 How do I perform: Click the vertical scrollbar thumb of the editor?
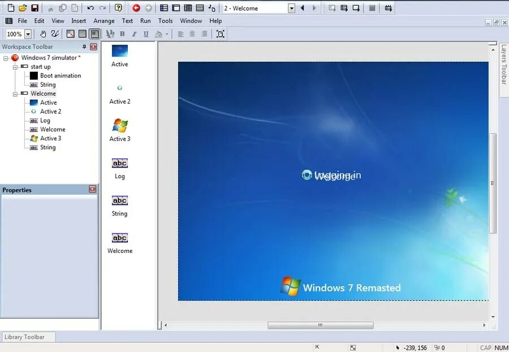(x=493, y=183)
